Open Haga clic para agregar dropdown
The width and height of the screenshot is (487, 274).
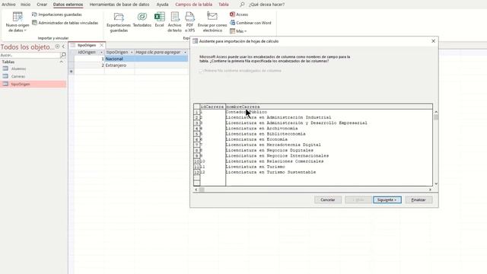[x=185, y=53]
